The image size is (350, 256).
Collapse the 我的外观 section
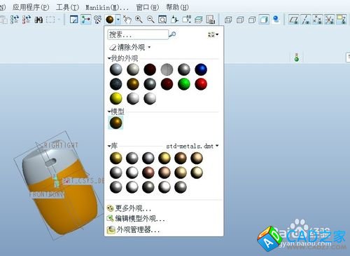[109, 58]
